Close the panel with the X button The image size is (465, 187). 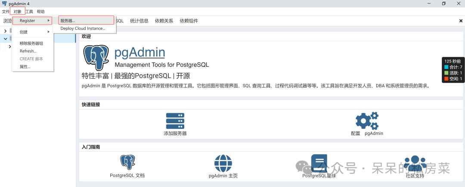pyautogui.click(x=461, y=21)
